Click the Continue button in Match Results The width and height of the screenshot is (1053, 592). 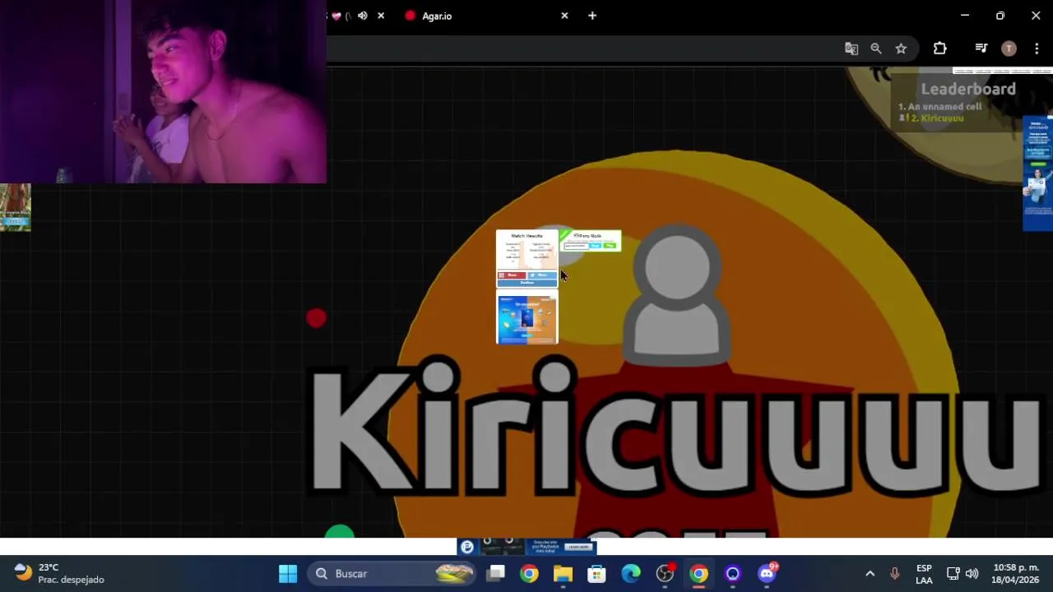tap(527, 283)
